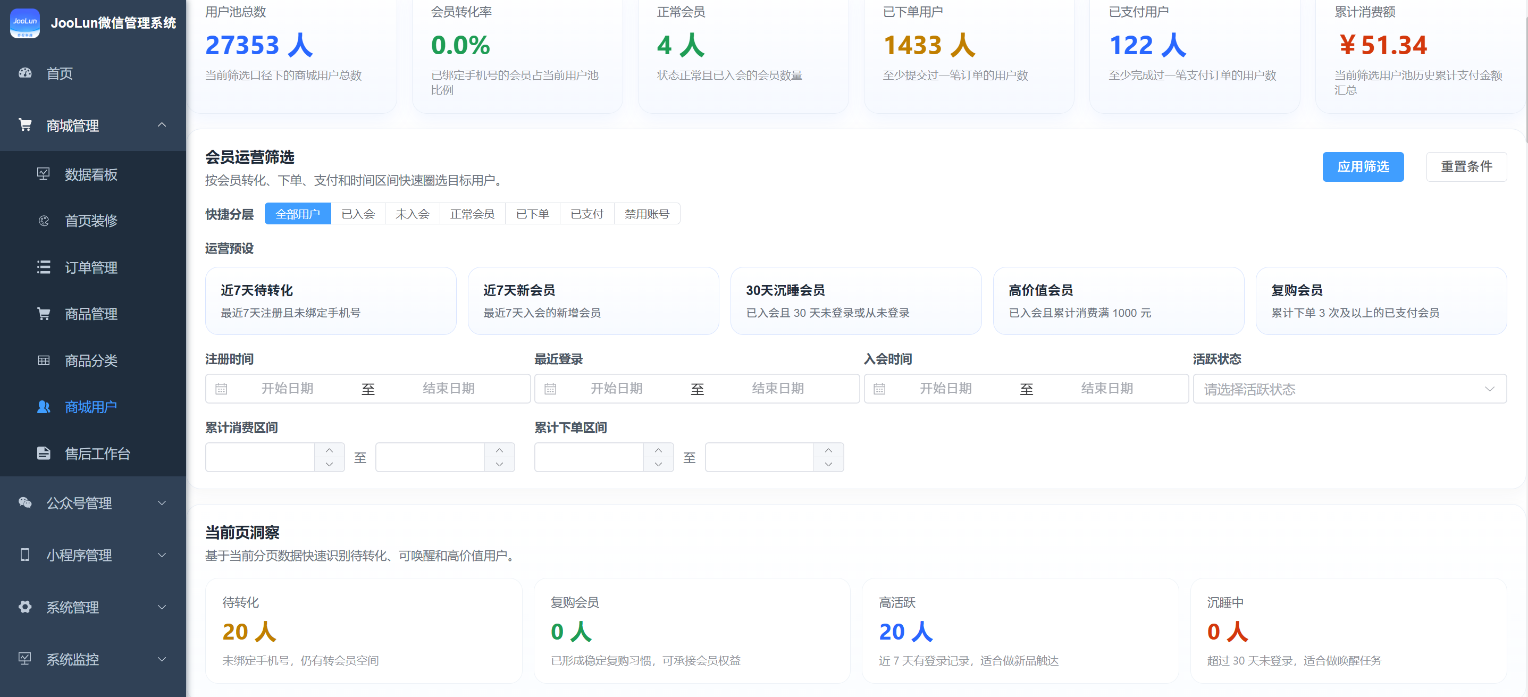Go to 订单管理 in the sidebar
Screen dimensions: 1528x697
(93, 267)
